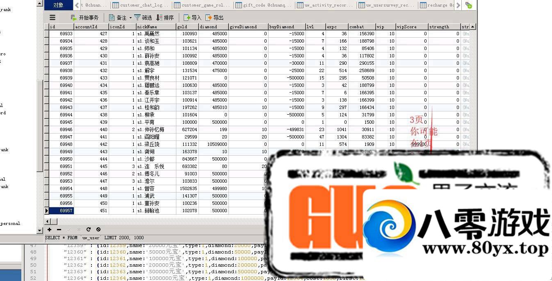552x281 pixels.
Task: Add a new record with the plus icon
Action: (50, 230)
